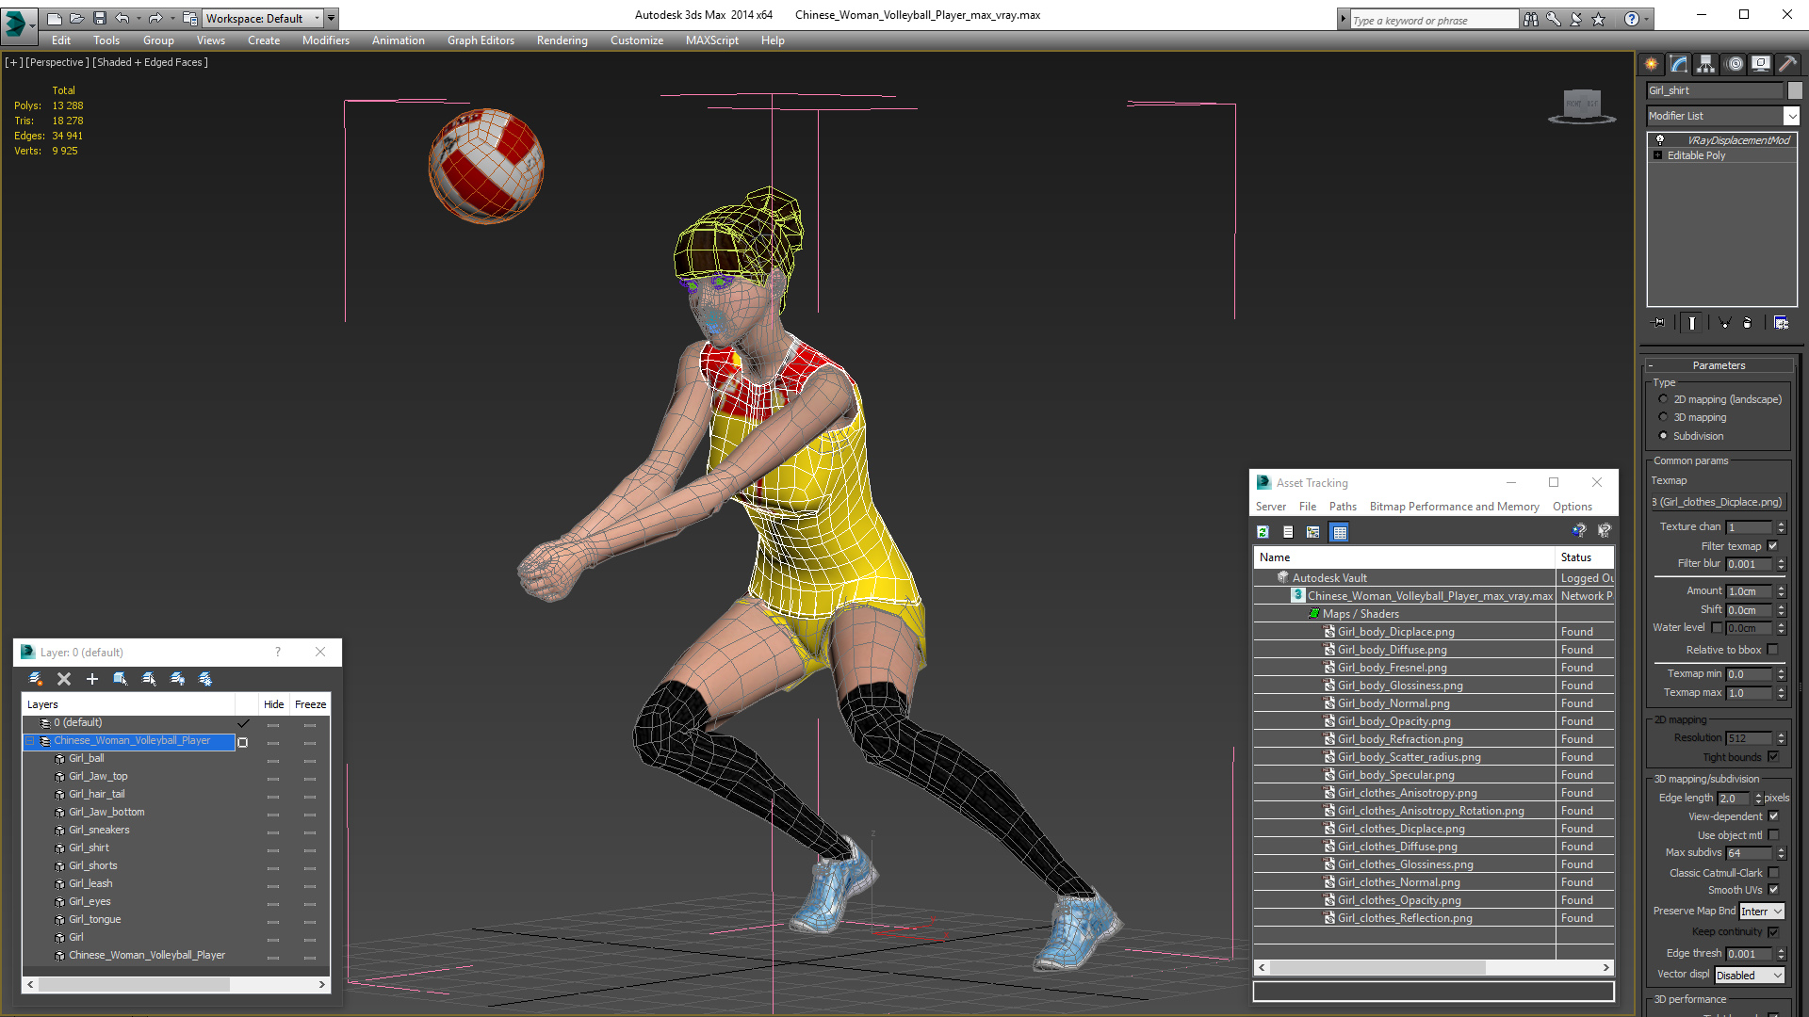Open the Motion command panel tab
The image size is (1809, 1017).
pyautogui.click(x=1735, y=64)
